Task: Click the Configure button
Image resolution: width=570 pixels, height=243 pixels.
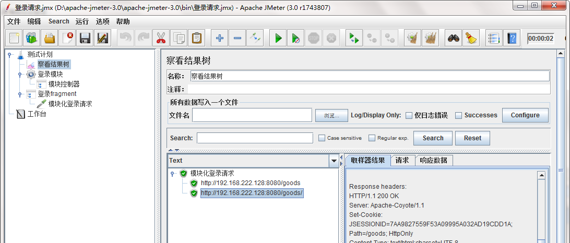Action: tap(525, 115)
